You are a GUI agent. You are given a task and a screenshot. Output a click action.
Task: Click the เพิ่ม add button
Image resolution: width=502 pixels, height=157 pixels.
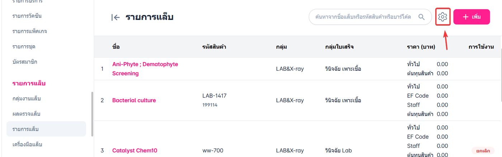(472, 17)
